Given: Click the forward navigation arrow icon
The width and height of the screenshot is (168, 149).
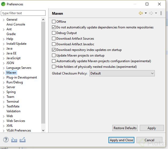Looking at the screenshot, I should point(151,13).
